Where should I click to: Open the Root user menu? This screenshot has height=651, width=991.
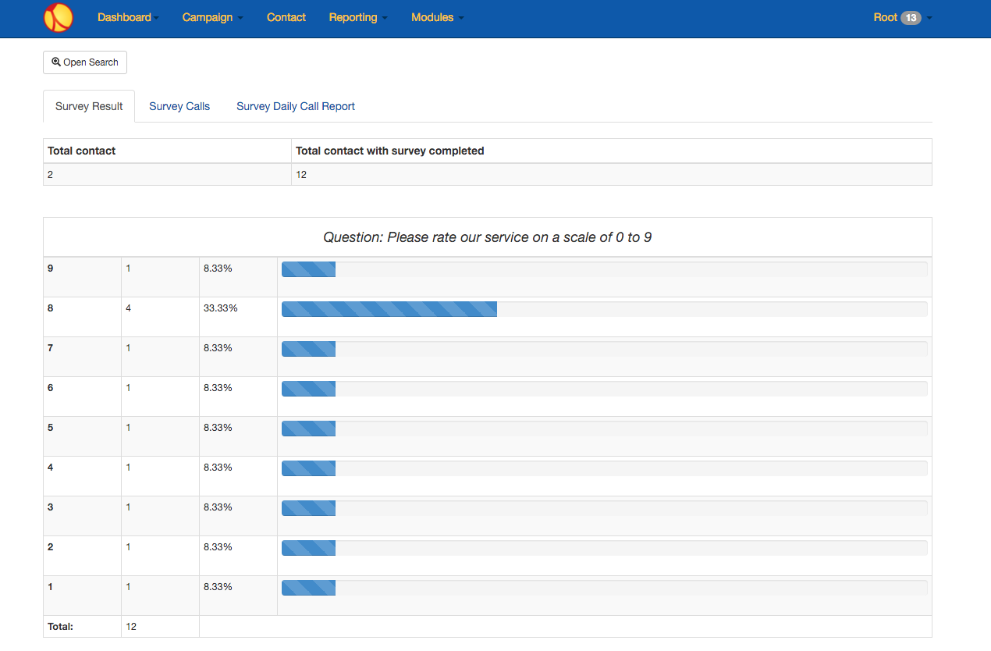click(x=903, y=17)
